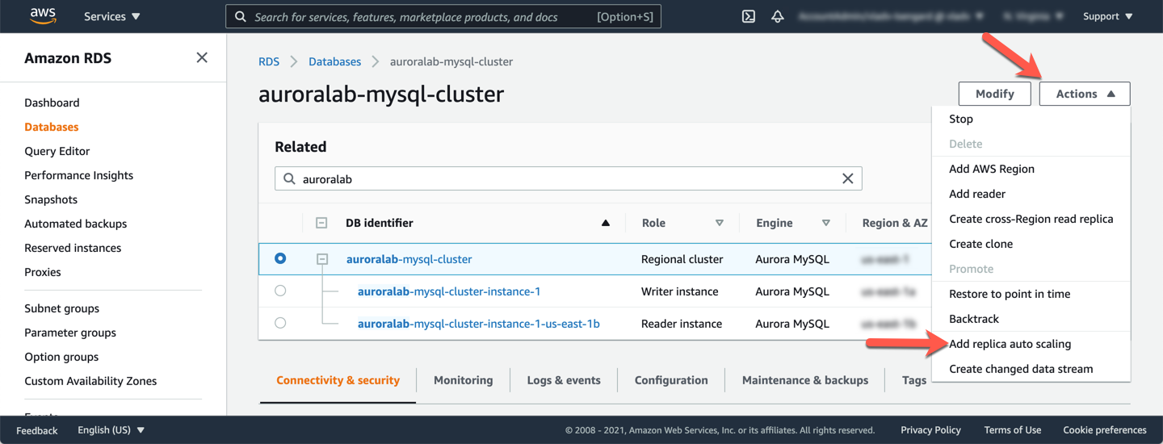Sort by DB identifier ascending arrow

click(606, 223)
